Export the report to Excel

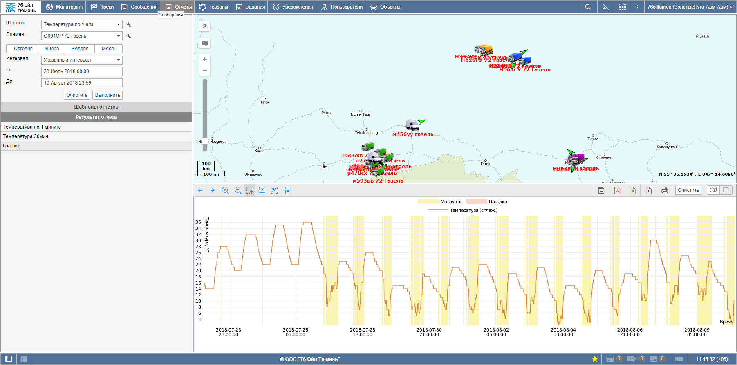tap(632, 190)
